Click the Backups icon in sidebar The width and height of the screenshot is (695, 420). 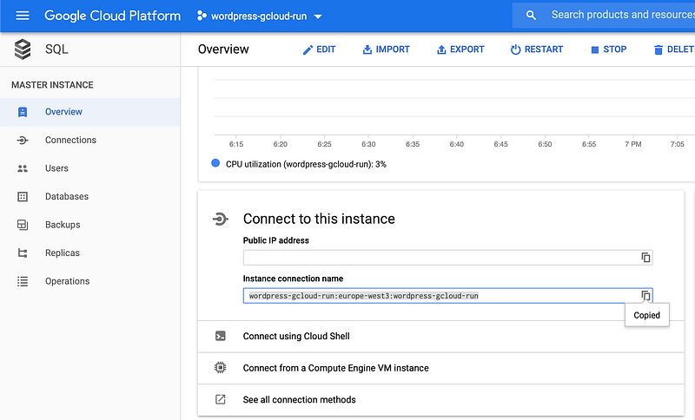click(23, 225)
